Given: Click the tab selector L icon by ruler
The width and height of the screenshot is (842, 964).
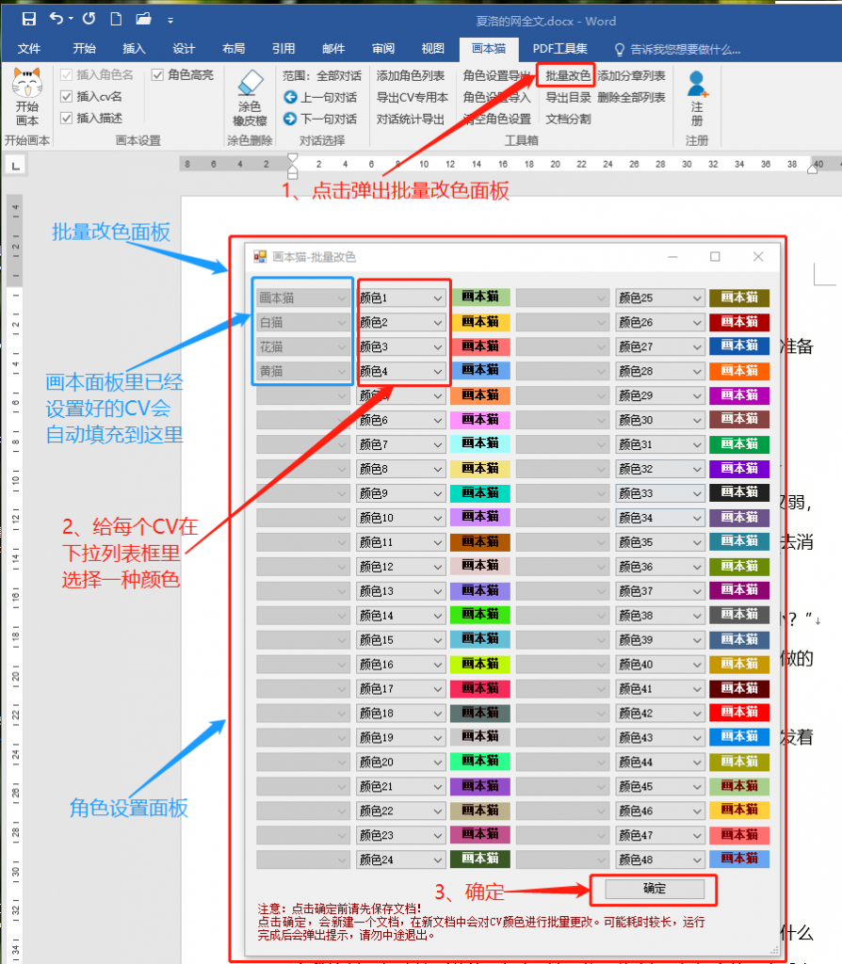Looking at the screenshot, I should [x=16, y=165].
